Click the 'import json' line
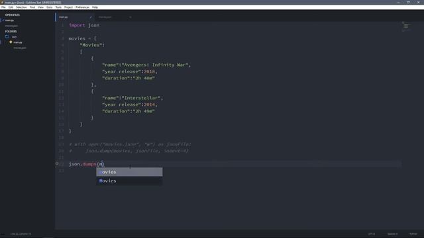 click(84, 25)
